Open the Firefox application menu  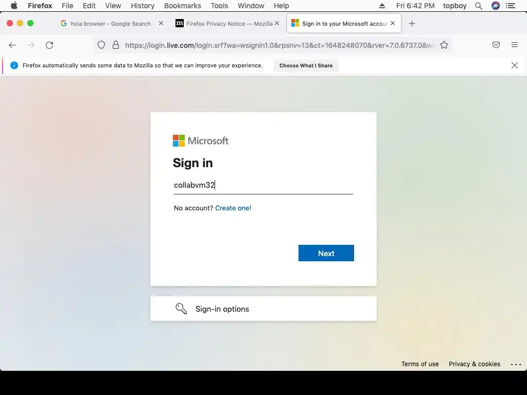[40, 6]
